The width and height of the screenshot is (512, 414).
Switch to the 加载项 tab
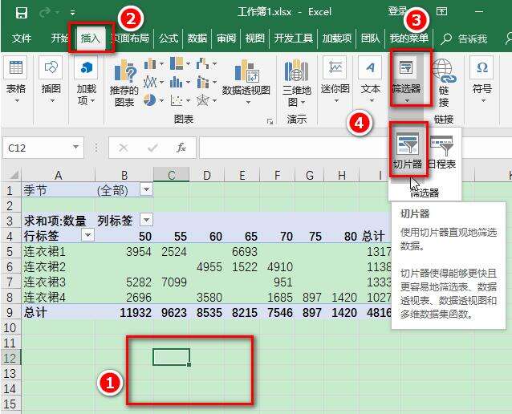click(x=337, y=39)
